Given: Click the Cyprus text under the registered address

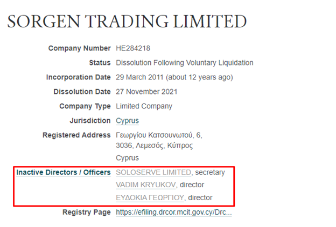Looking at the screenshot, I should pos(127,158).
